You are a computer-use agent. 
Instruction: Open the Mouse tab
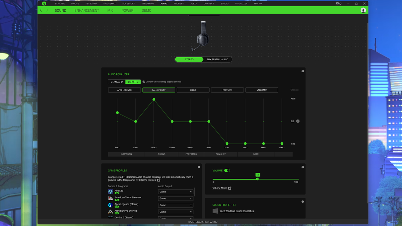[x=75, y=3]
